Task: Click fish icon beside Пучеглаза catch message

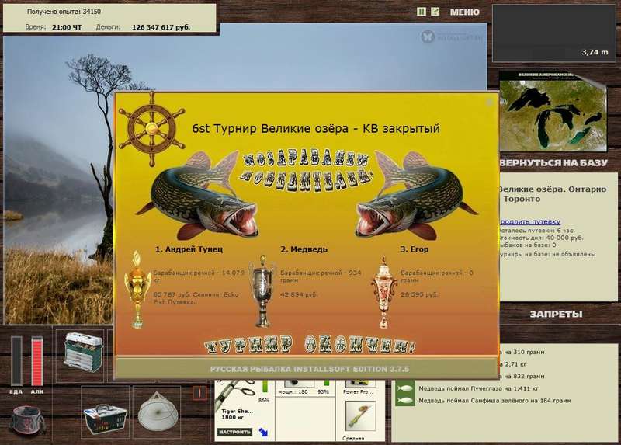Action: point(404,388)
